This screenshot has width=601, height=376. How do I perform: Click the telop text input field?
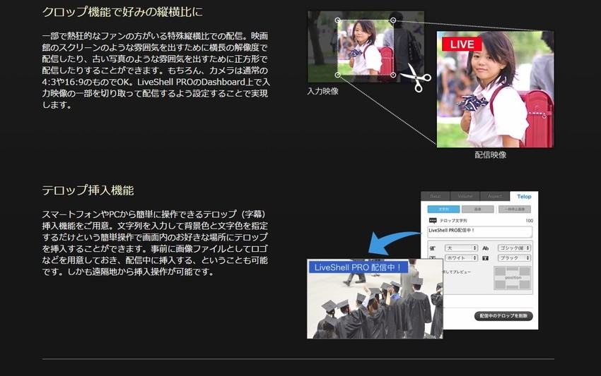(480, 231)
